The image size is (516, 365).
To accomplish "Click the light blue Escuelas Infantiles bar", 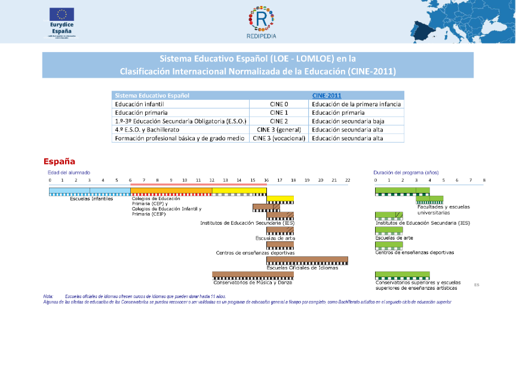I will click(x=90, y=191).
